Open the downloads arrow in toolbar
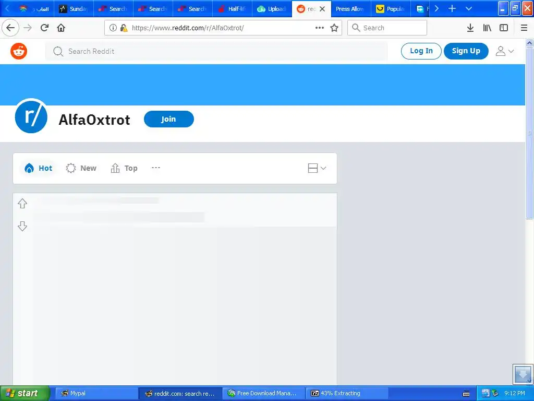534x401 pixels. 470,28
